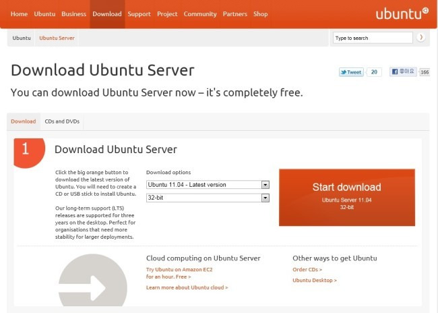The image size is (438, 313).
Task: Click Cloud computing on Ubuntu Server heading
Action: 203,258
